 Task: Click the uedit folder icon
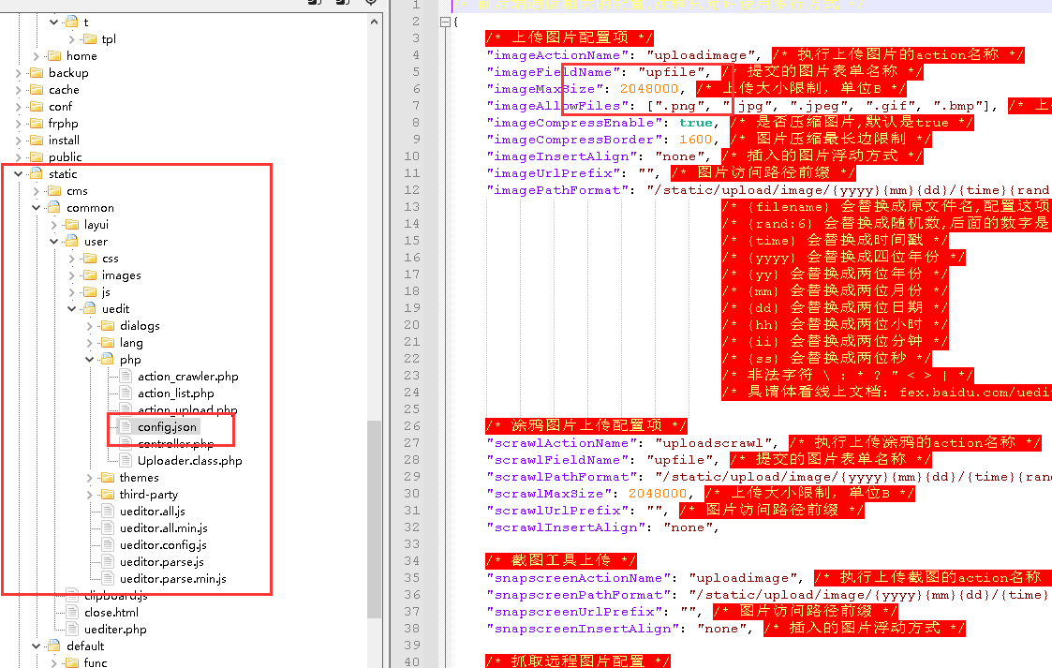[89, 308]
